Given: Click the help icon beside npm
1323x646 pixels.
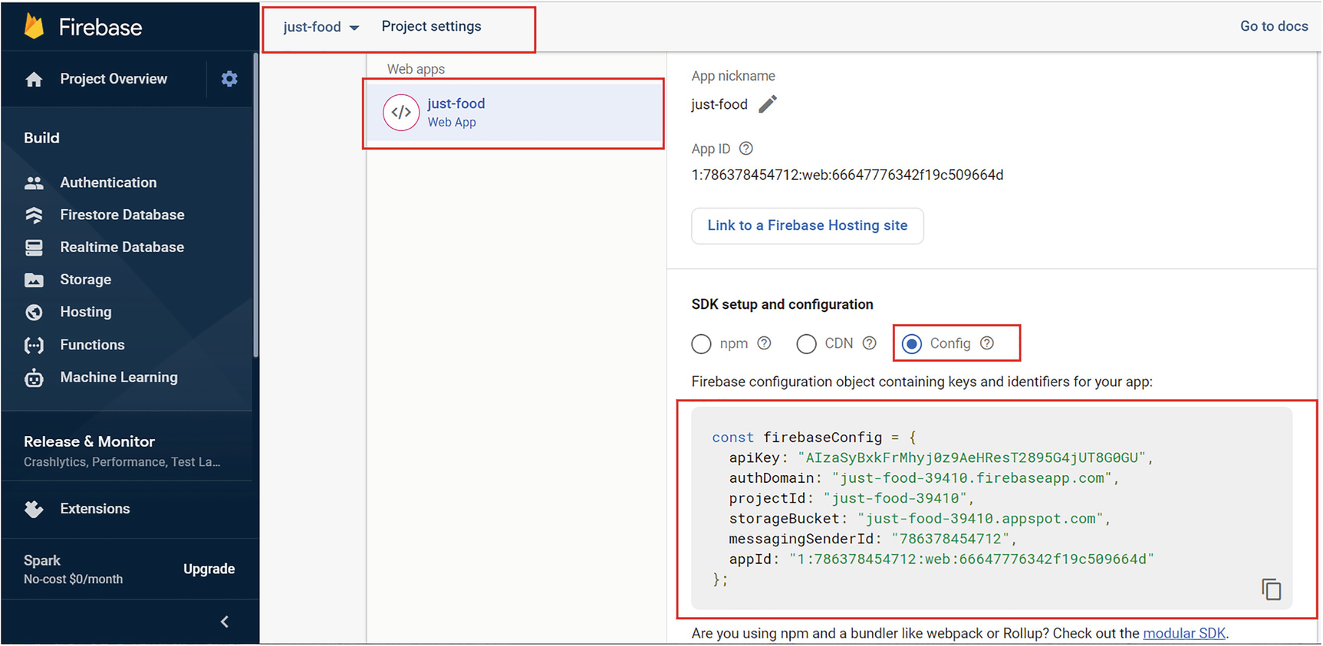Looking at the screenshot, I should pos(764,343).
